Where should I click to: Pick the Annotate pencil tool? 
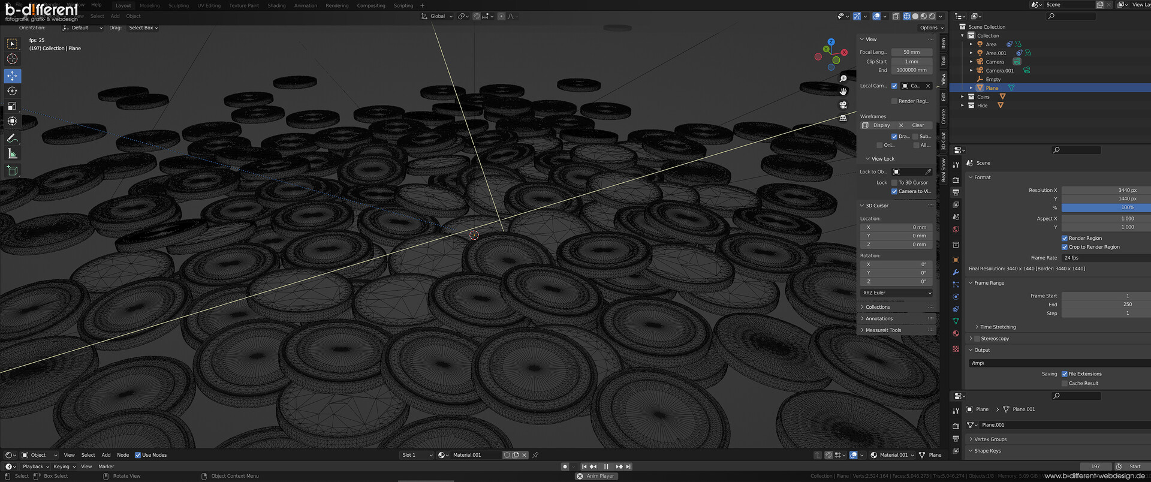point(12,138)
